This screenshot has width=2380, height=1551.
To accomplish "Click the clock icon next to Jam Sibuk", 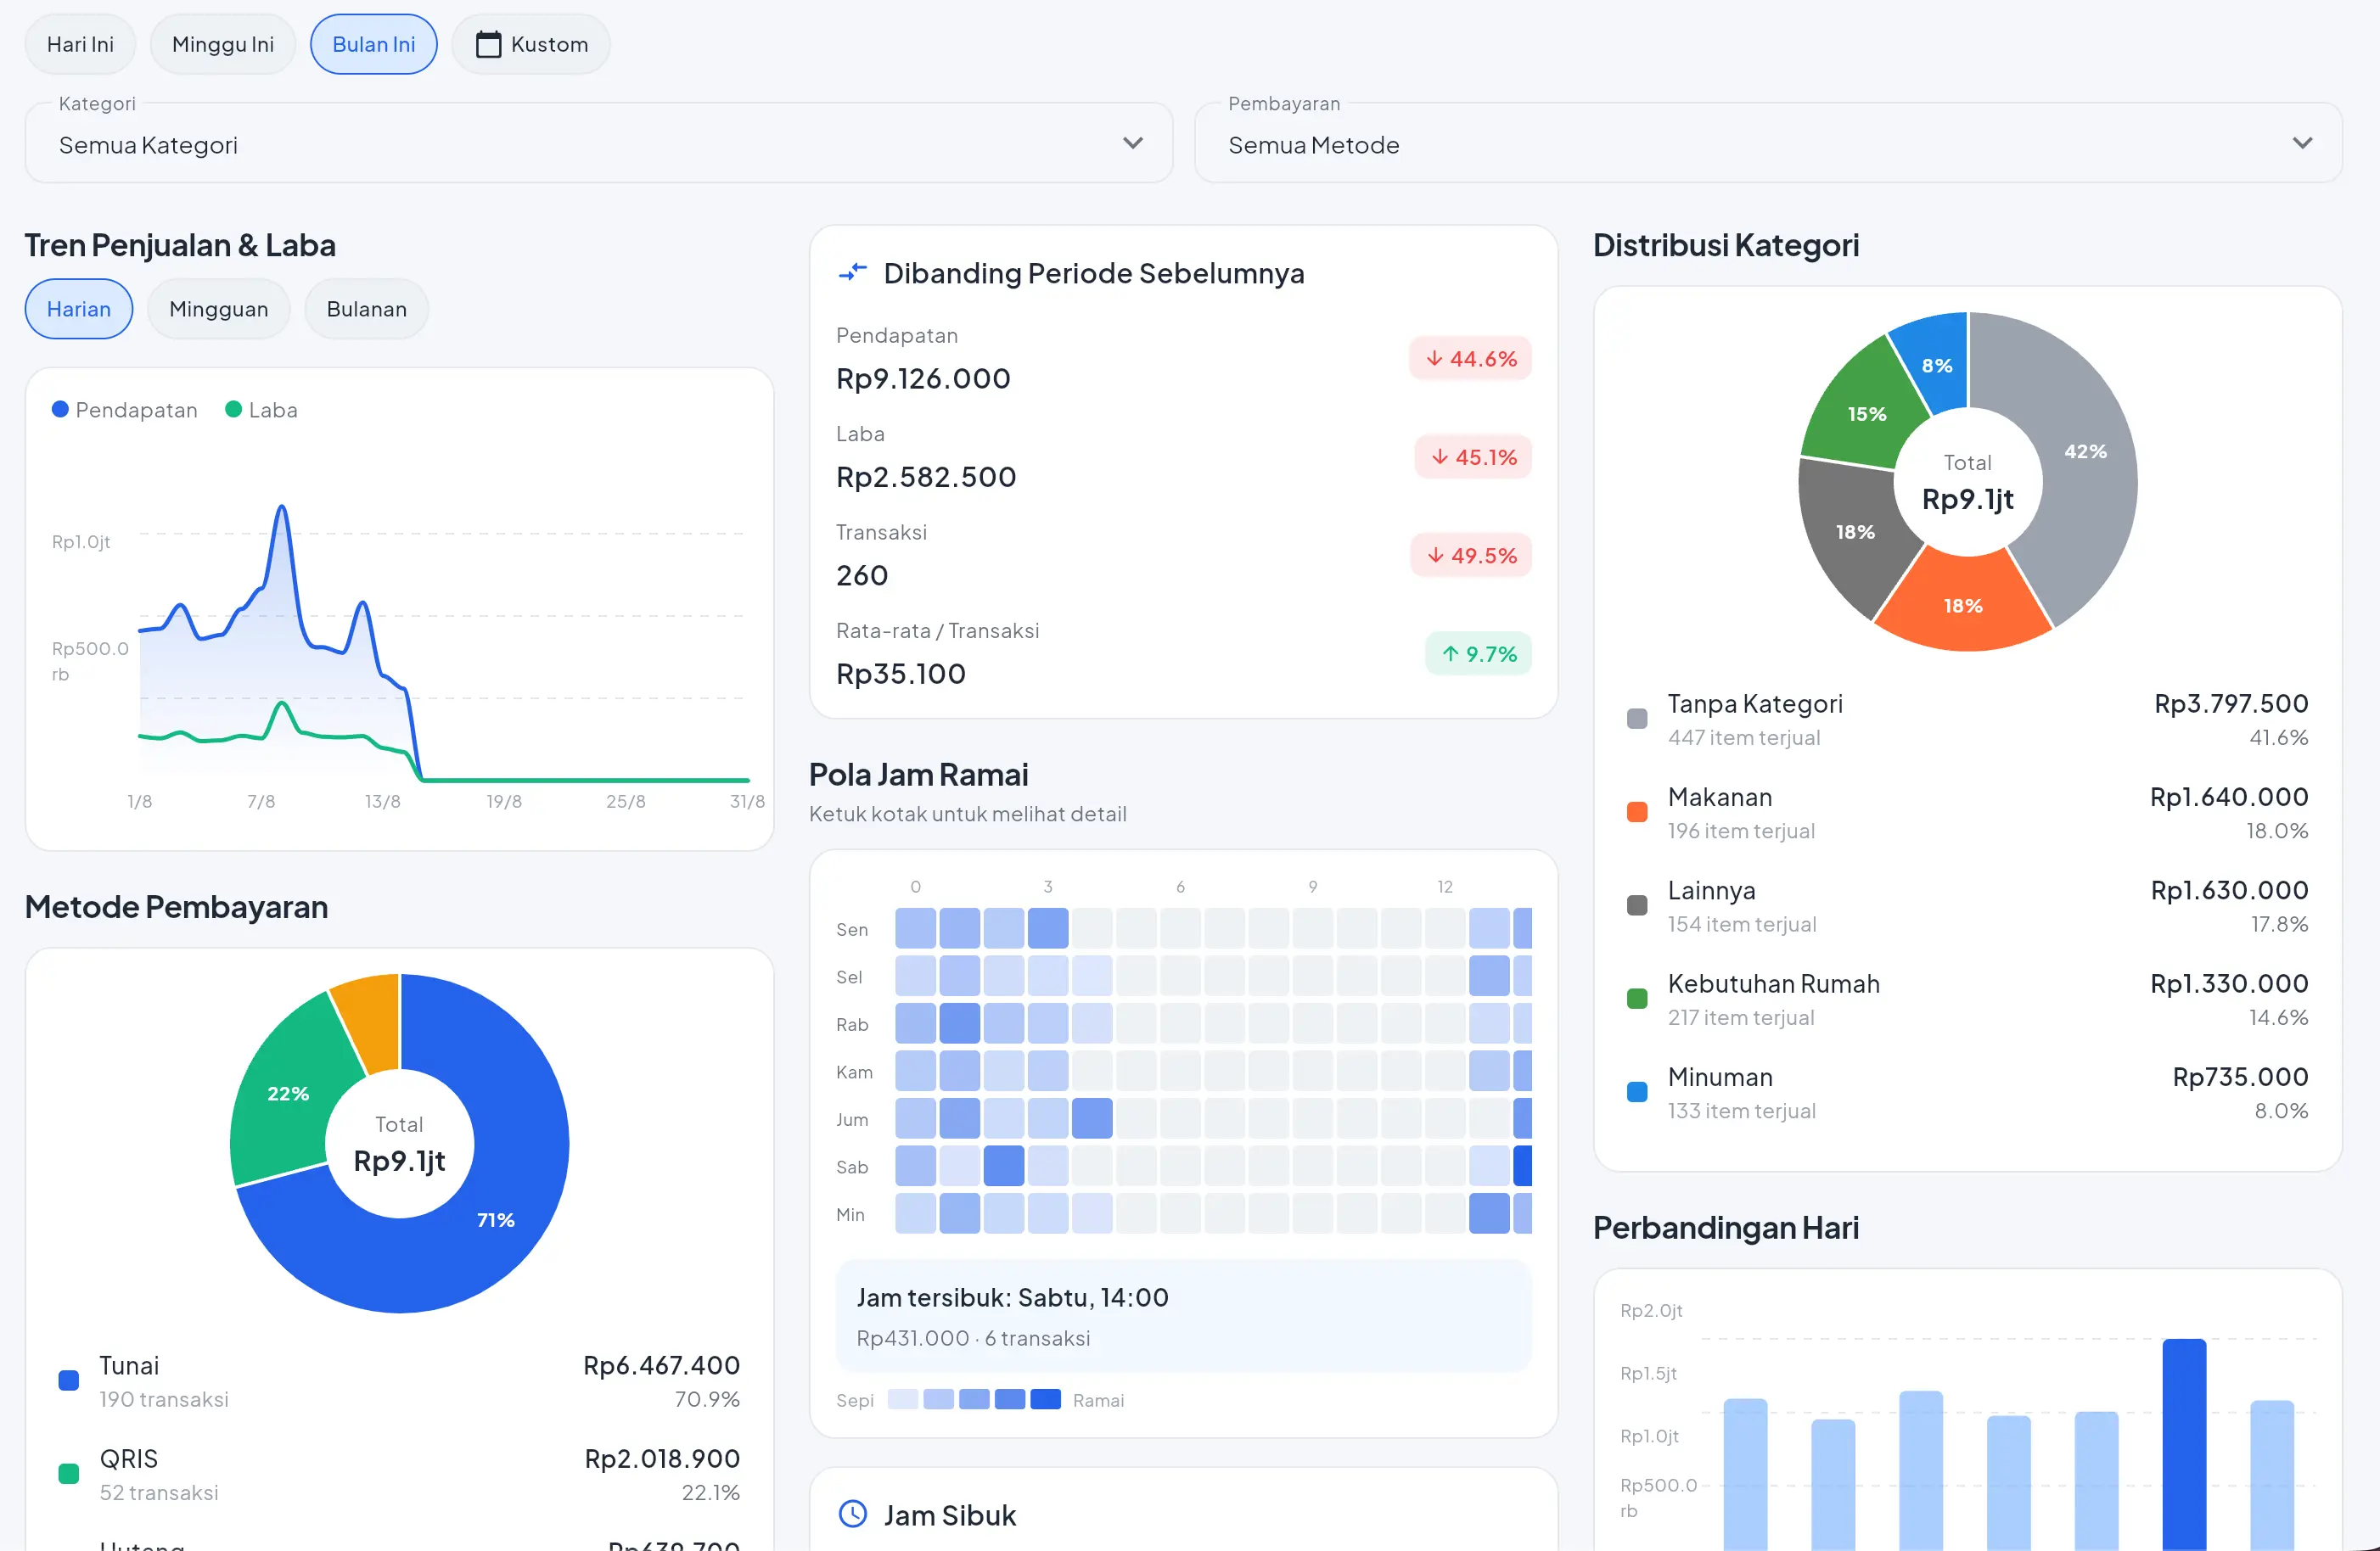I will [852, 1514].
